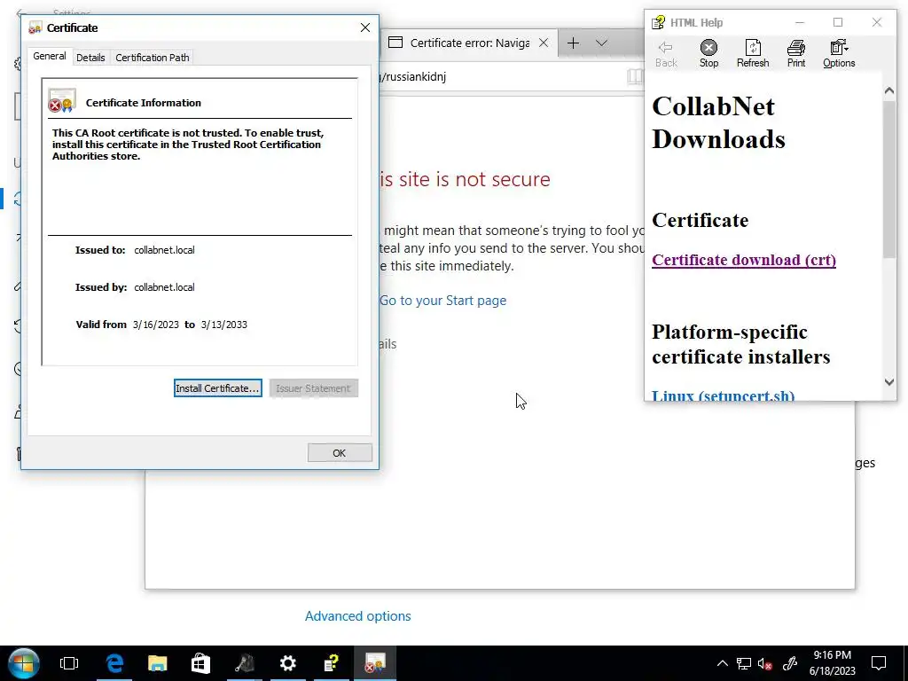Maximize the HTML Help window
Viewport: 908px width, 681px height.
(x=838, y=22)
